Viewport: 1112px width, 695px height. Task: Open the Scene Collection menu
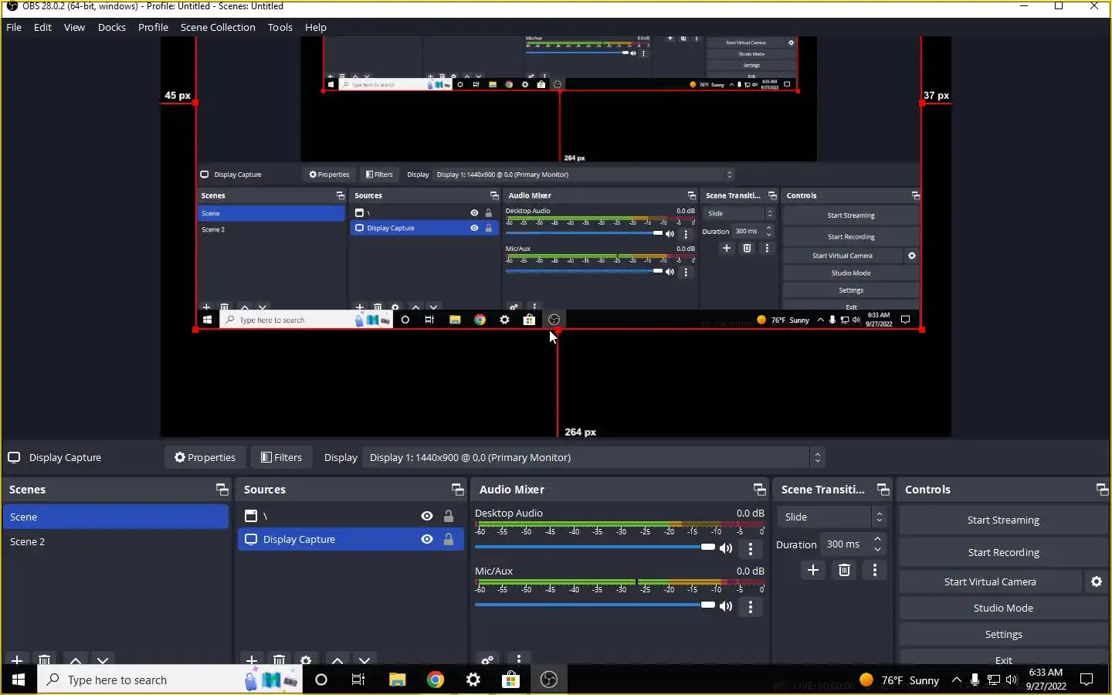218,27
